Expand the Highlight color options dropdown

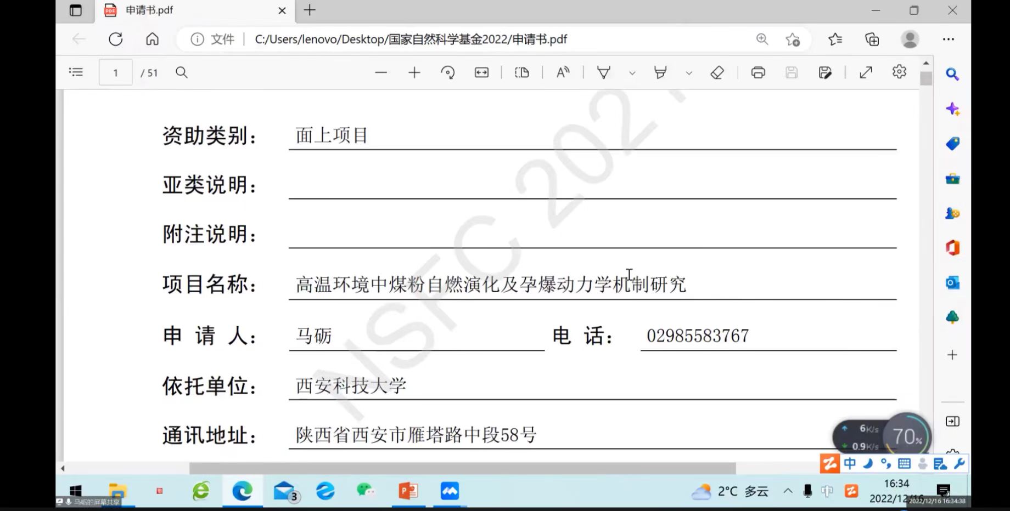[x=689, y=73]
